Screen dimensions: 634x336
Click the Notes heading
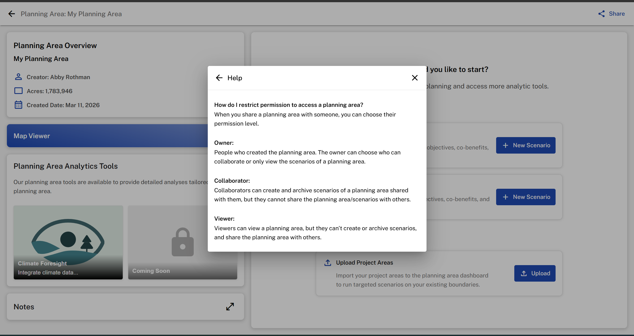(24, 307)
